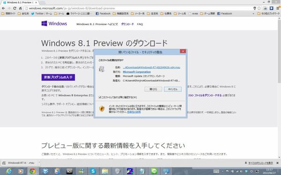Open the Chrome hamburger menu

coord(278,8)
